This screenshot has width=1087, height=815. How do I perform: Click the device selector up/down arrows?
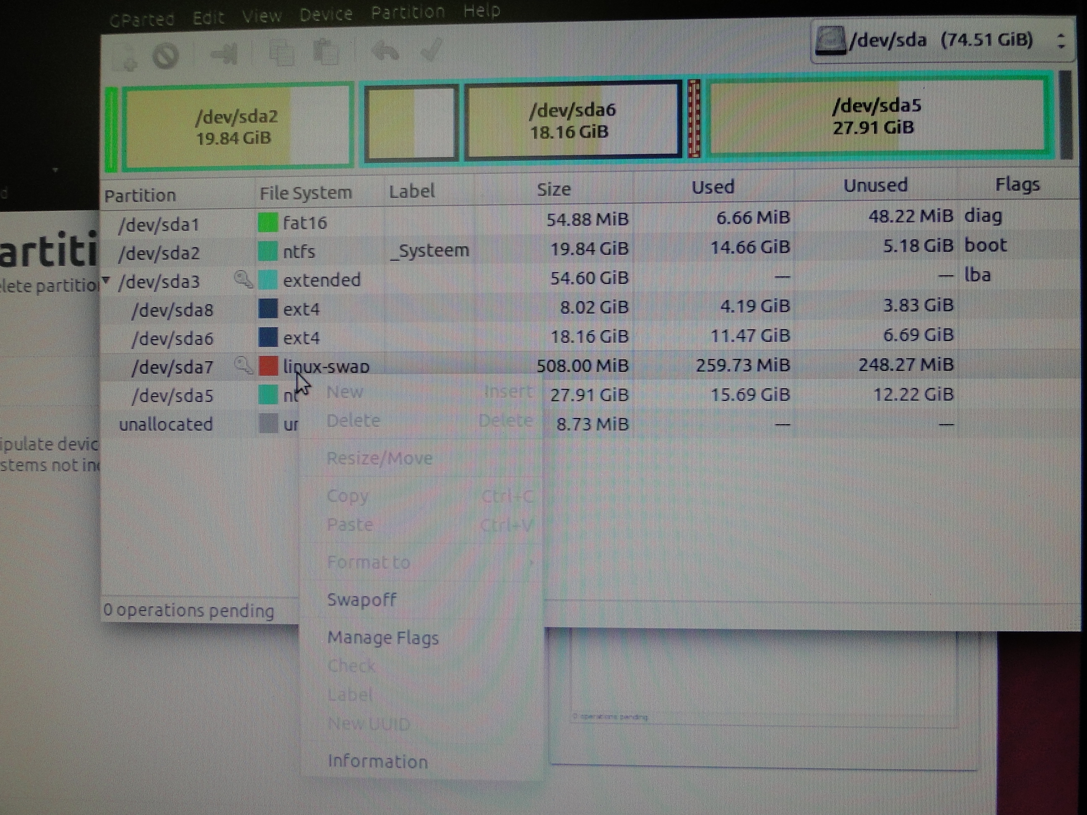(x=1061, y=40)
